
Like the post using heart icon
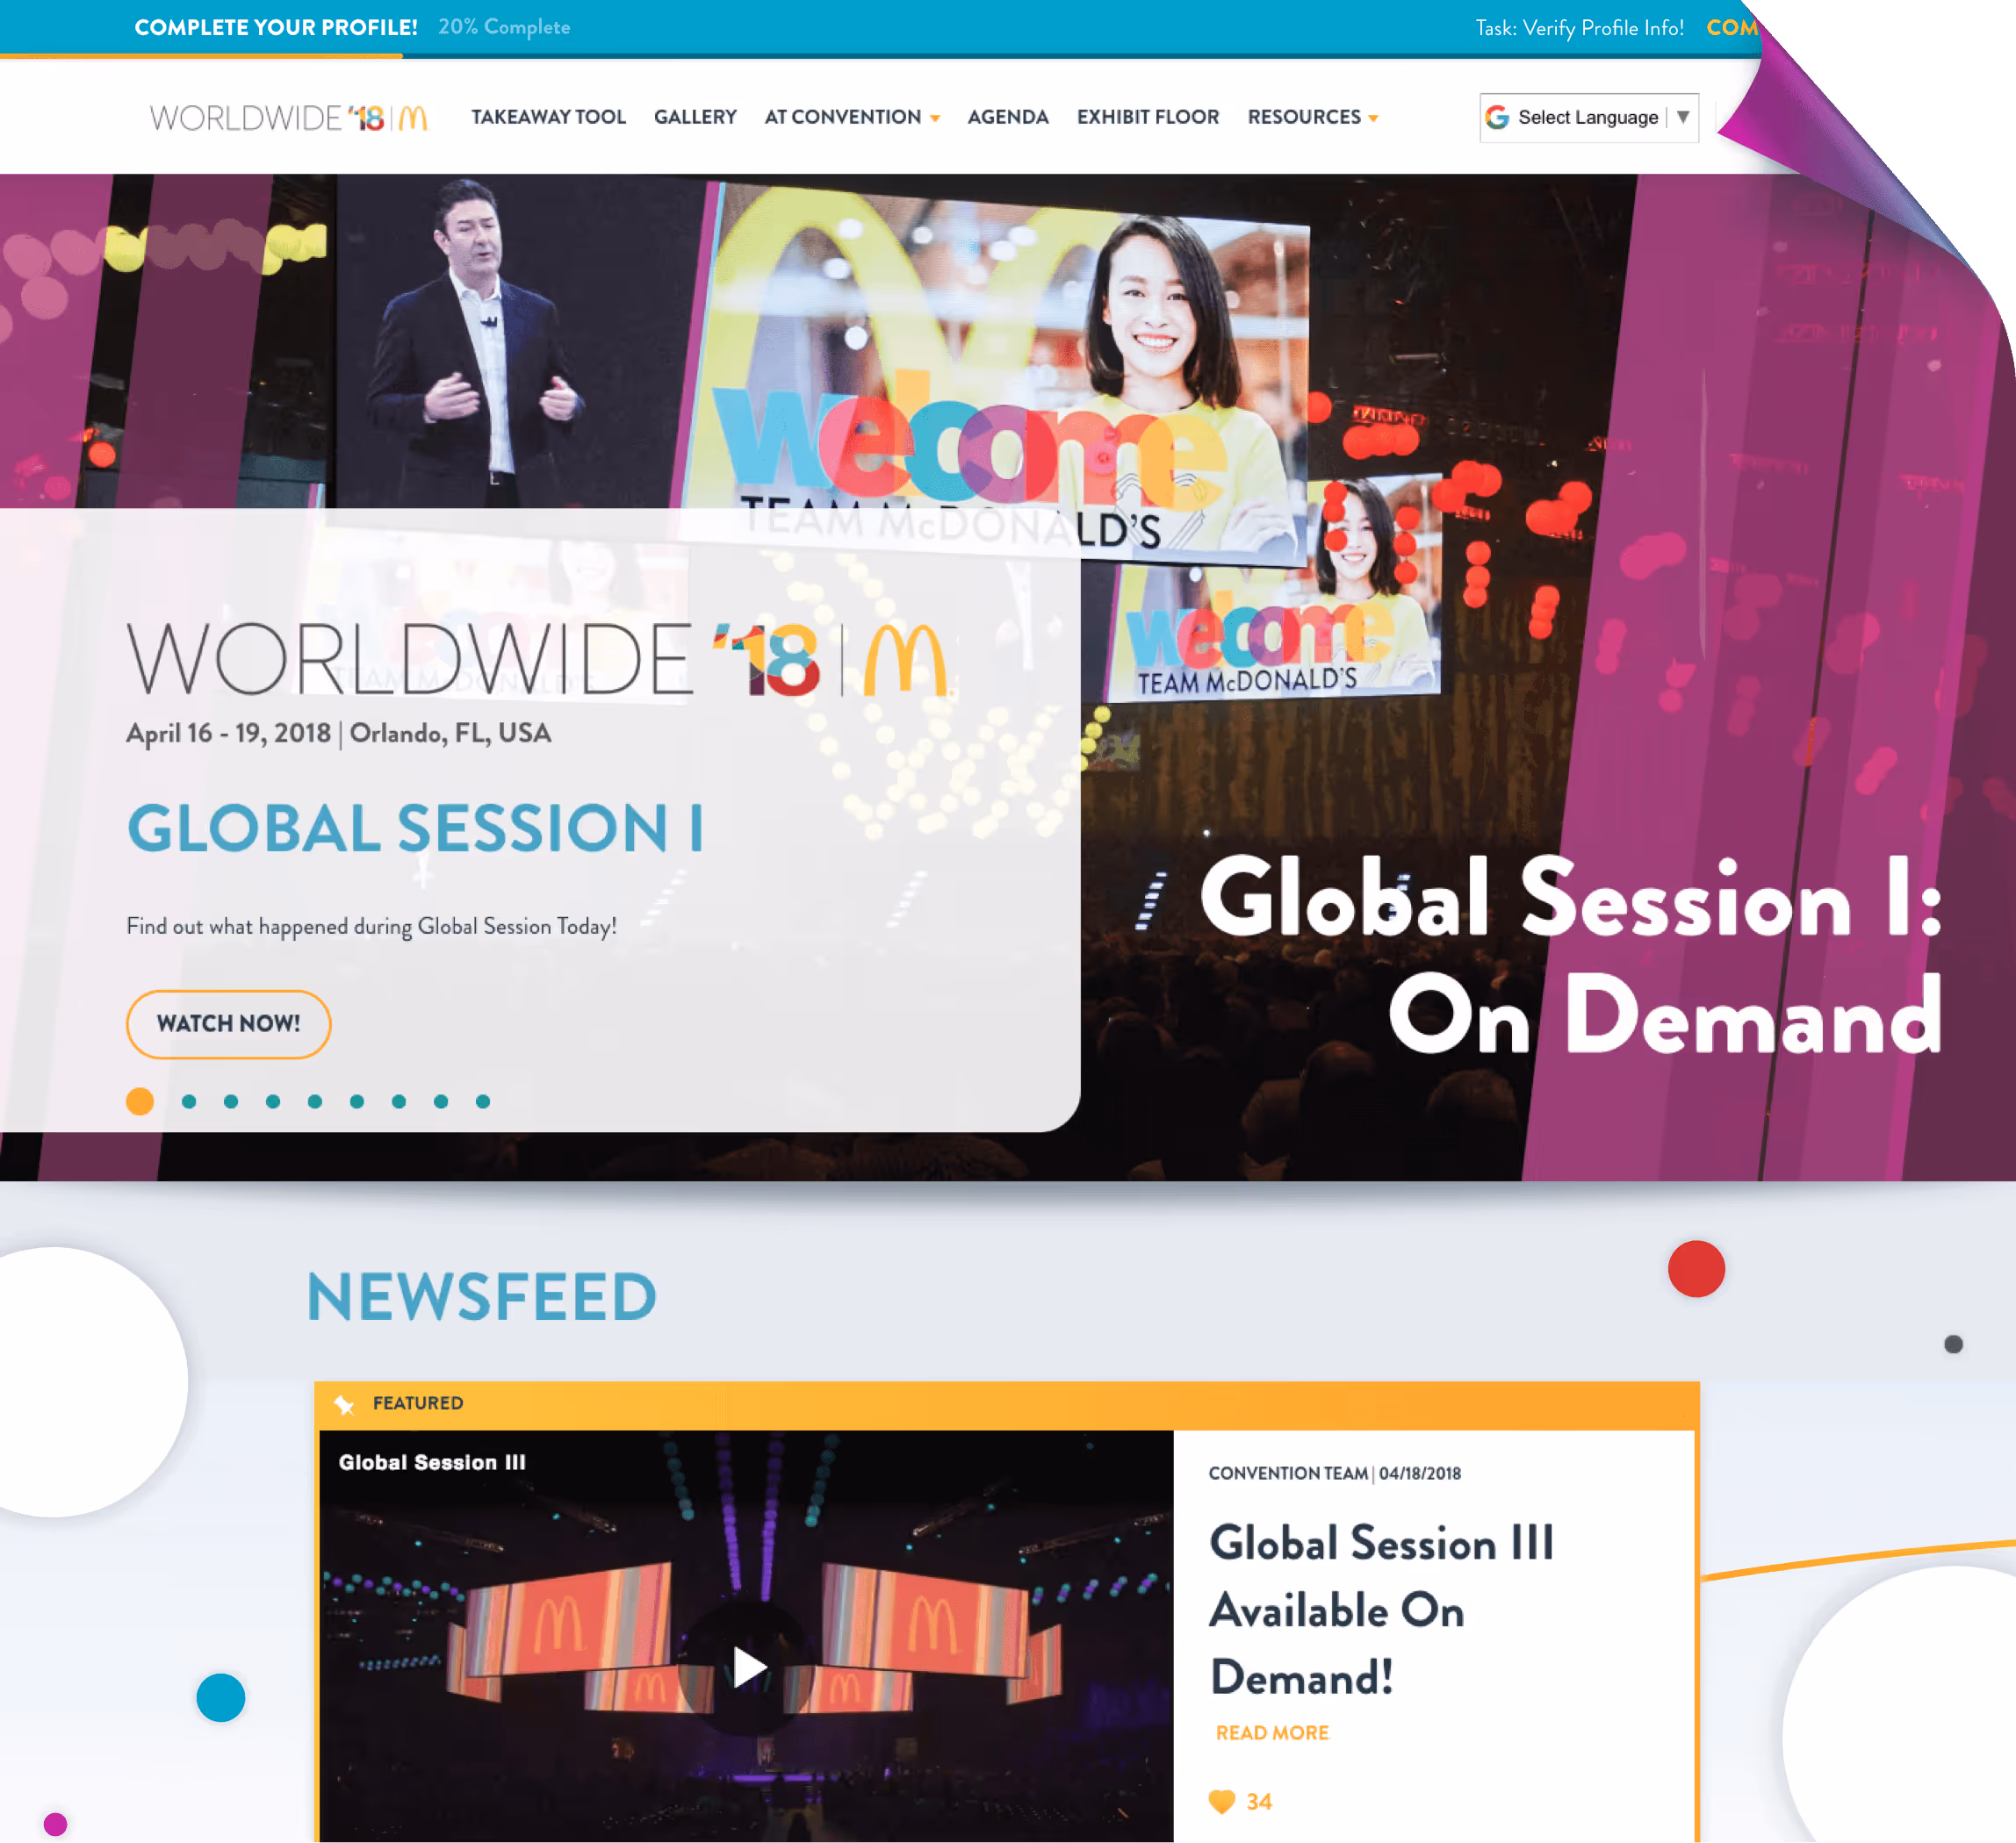[1221, 1802]
